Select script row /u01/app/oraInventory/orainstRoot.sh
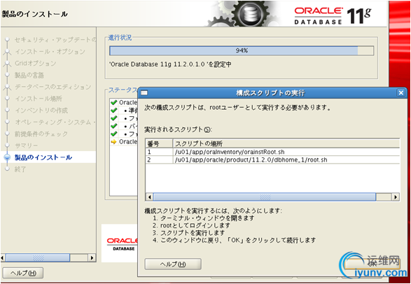Image resolution: width=411 pixels, height=284 pixels. [x=272, y=152]
